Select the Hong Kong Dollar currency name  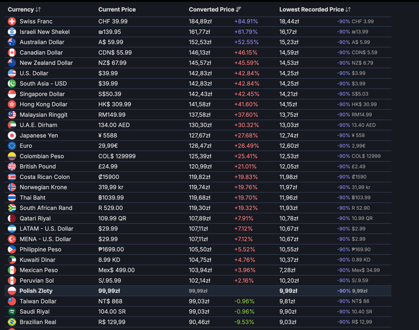[44, 105]
